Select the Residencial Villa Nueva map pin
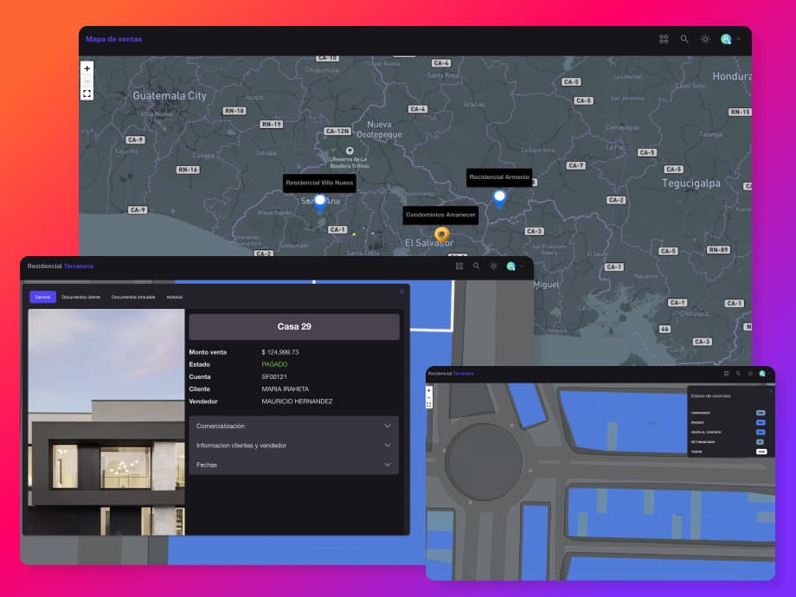The image size is (796, 597). coord(320,202)
